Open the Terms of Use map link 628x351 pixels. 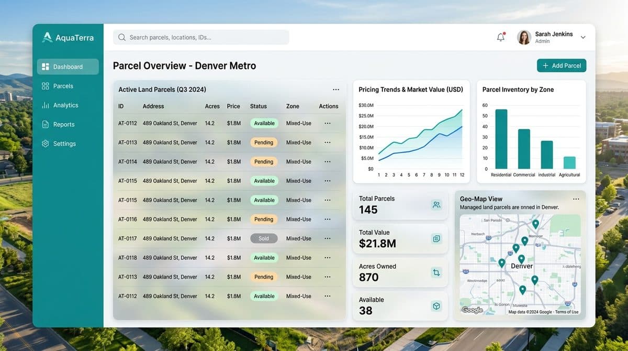click(567, 312)
